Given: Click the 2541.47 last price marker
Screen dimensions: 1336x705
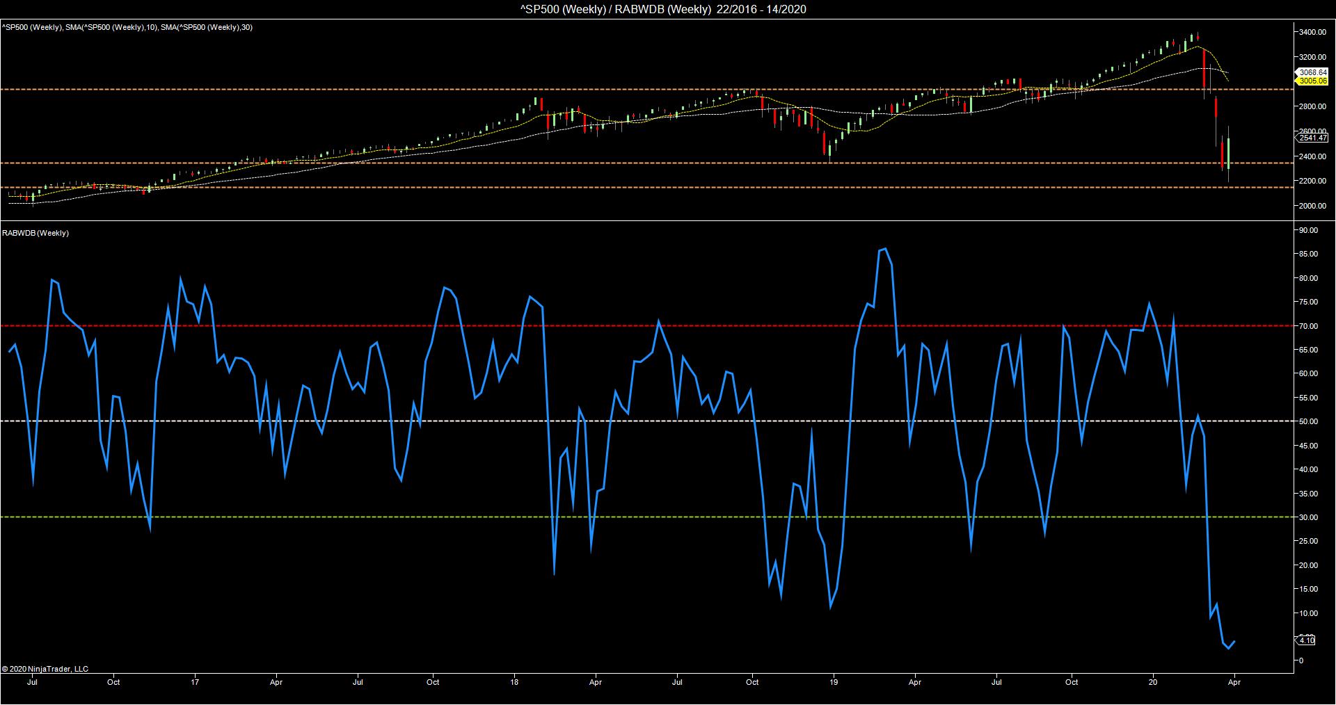Looking at the screenshot, I should [1312, 138].
